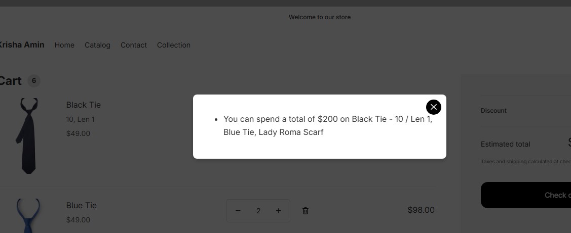Close the spending limit popup
571x233 pixels.
tap(433, 107)
